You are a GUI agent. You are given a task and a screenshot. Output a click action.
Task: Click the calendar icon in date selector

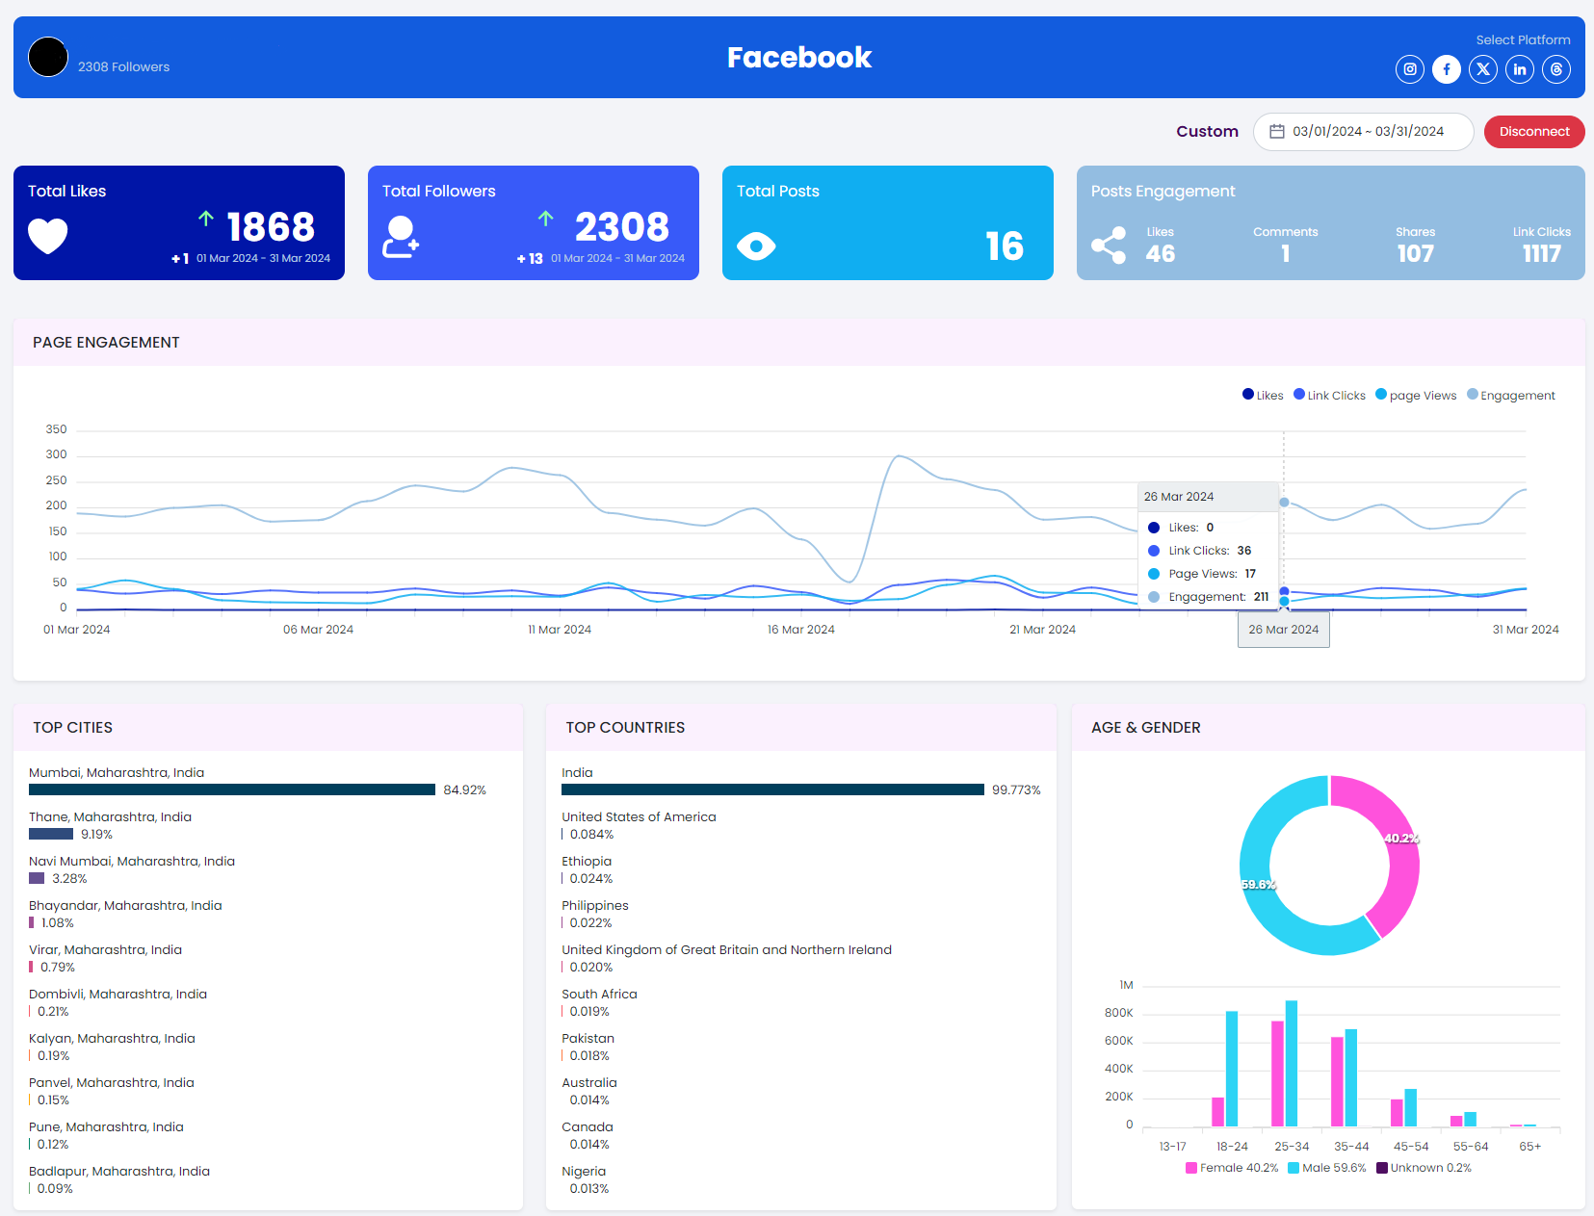[x=1278, y=131]
